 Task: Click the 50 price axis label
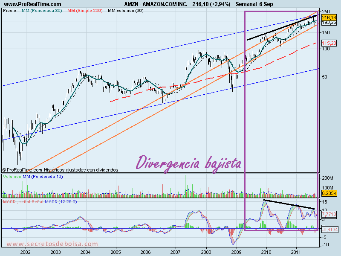coord(324,77)
